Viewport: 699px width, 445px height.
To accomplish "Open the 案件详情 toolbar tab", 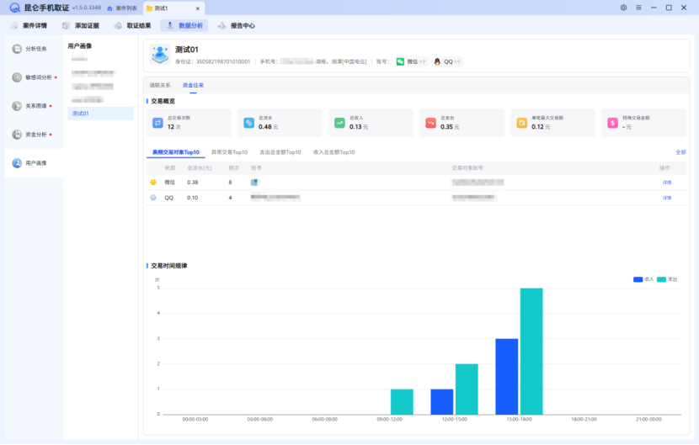I will (29, 26).
